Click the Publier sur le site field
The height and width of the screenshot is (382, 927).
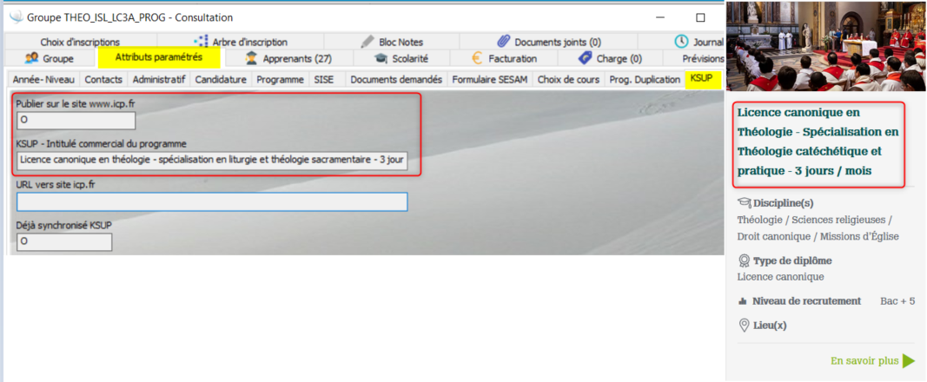point(76,121)
